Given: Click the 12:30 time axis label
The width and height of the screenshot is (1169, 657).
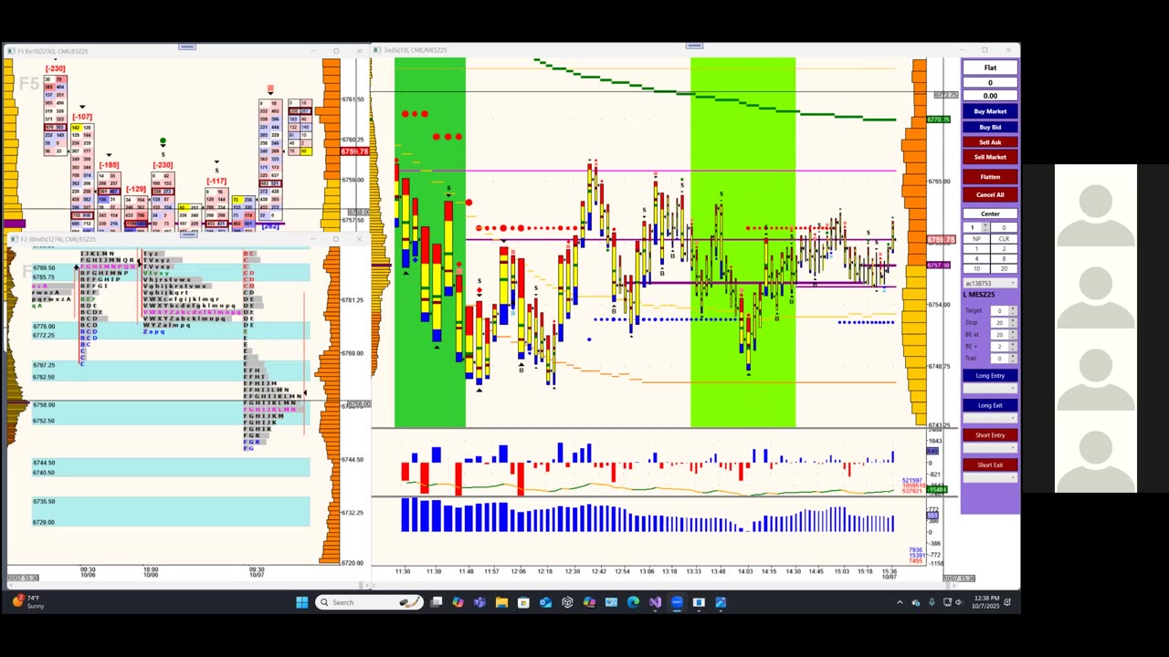Looking at the screenshot, I should (x=572, y=571).
